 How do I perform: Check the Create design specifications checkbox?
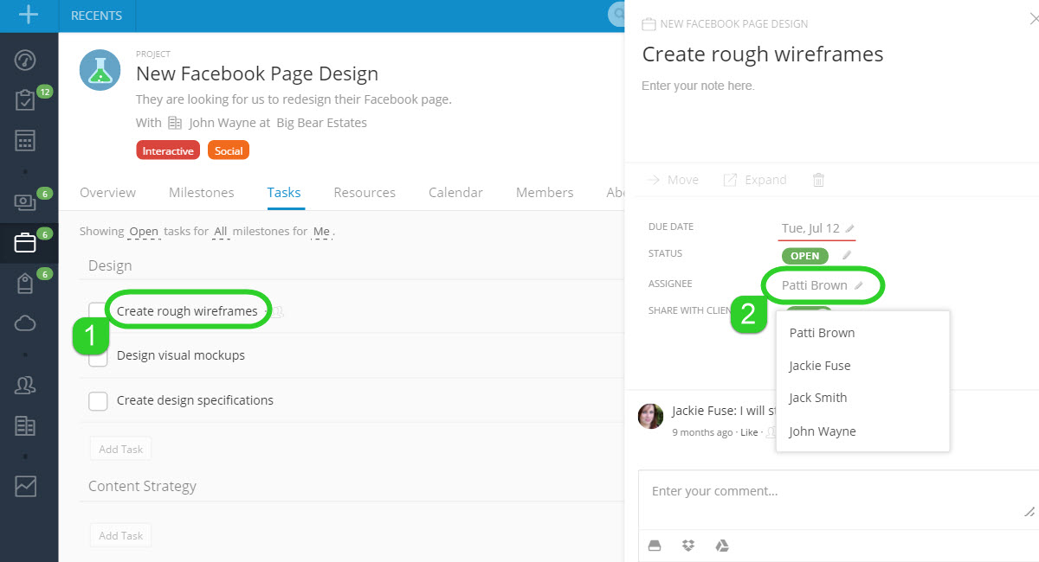tap(98, 400)
